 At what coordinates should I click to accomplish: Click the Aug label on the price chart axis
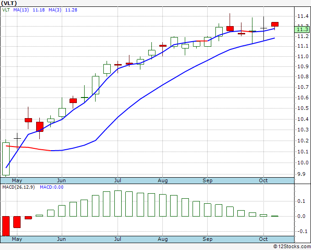(163, 180)
